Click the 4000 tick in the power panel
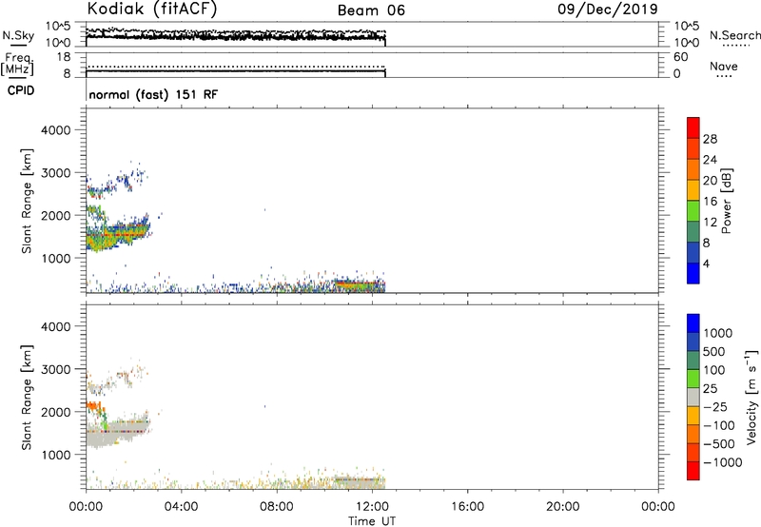This screenshot has height=527, width=761. tap(55, 130)
